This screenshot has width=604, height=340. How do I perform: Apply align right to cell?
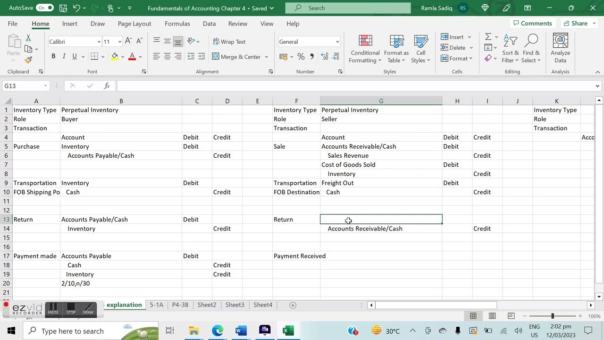point(178,57)
